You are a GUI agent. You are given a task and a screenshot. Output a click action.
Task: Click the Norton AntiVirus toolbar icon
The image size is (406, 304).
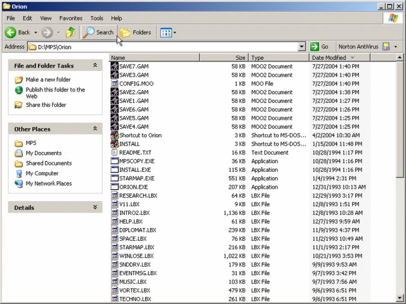coord(386,47)
